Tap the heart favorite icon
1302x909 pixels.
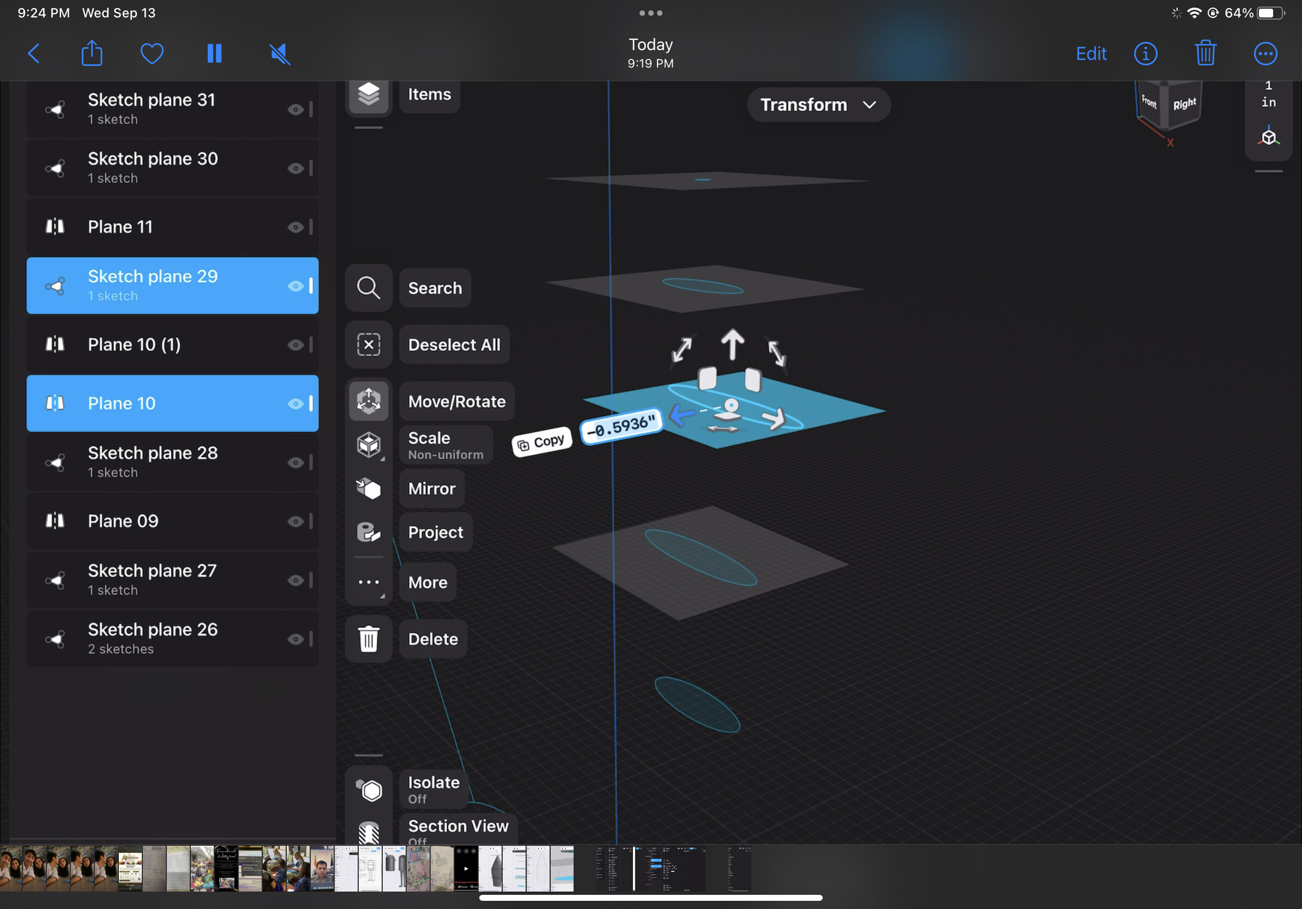click(152, 54)
